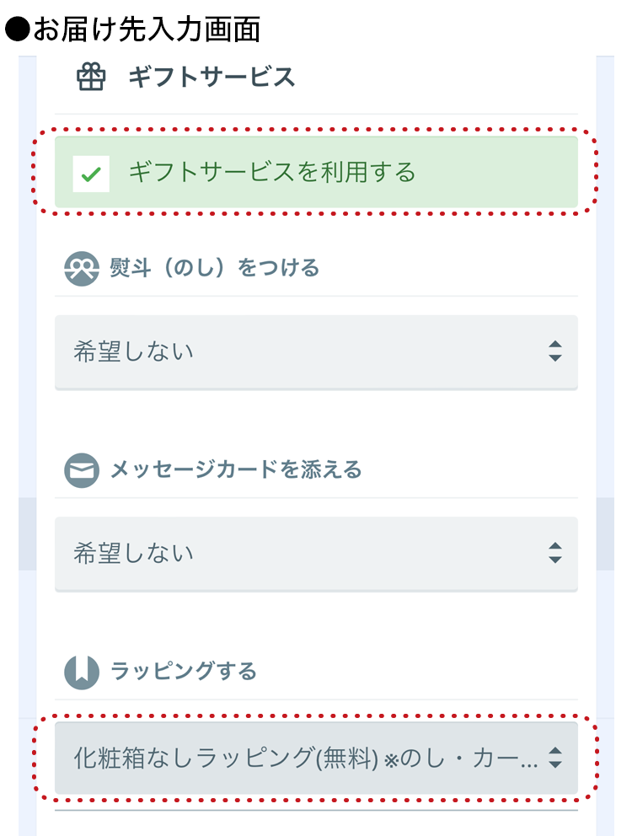This screenshot has height=836, width=632.
Task: Click the メッセージカードを添える label
Action: tap(236, 469)
